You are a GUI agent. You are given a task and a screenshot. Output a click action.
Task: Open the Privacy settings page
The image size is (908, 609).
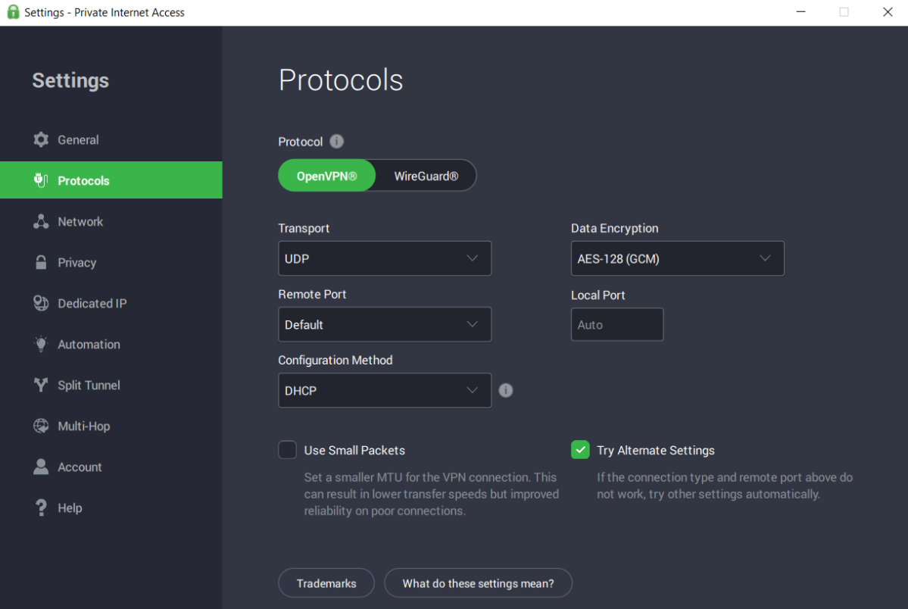pyautogui.click(x=111, y=263)
